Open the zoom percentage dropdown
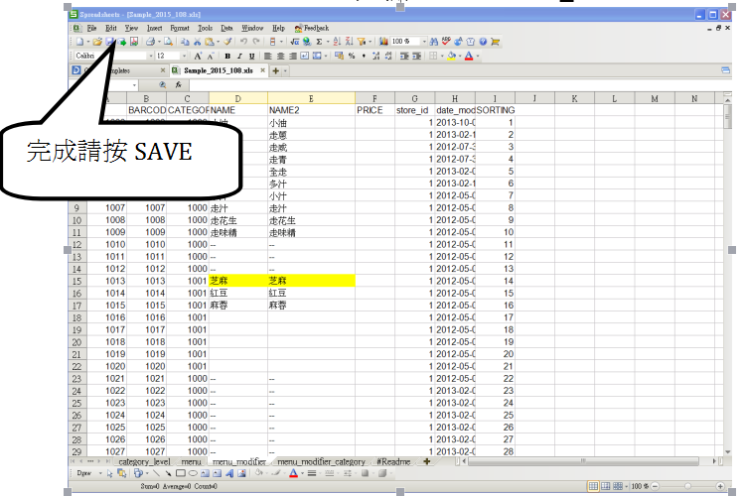This screenshot has height=496, width=745. (424, 42)
